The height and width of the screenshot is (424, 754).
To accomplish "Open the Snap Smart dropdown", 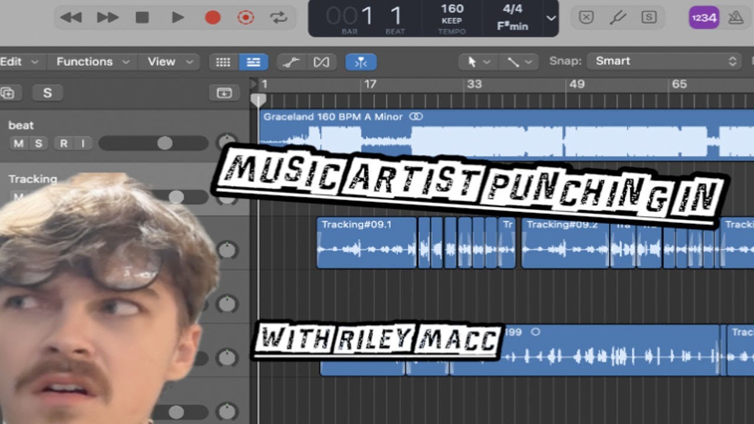I will (666, 61).
